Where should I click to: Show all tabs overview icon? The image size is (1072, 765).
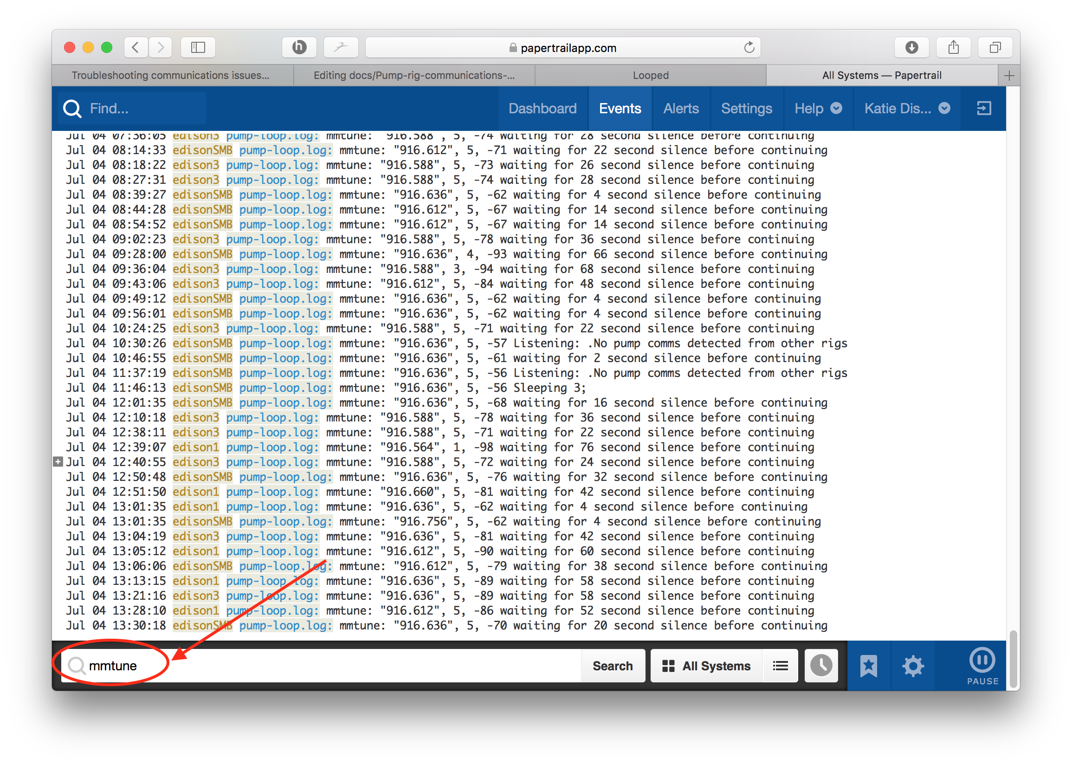(x=995, y=47)
